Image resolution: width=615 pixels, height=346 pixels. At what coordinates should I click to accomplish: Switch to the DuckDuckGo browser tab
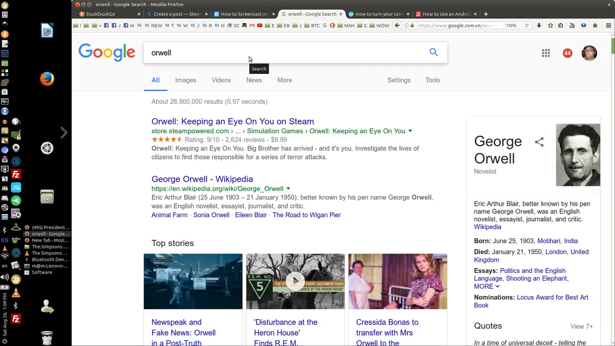click(x=109, y=14)
